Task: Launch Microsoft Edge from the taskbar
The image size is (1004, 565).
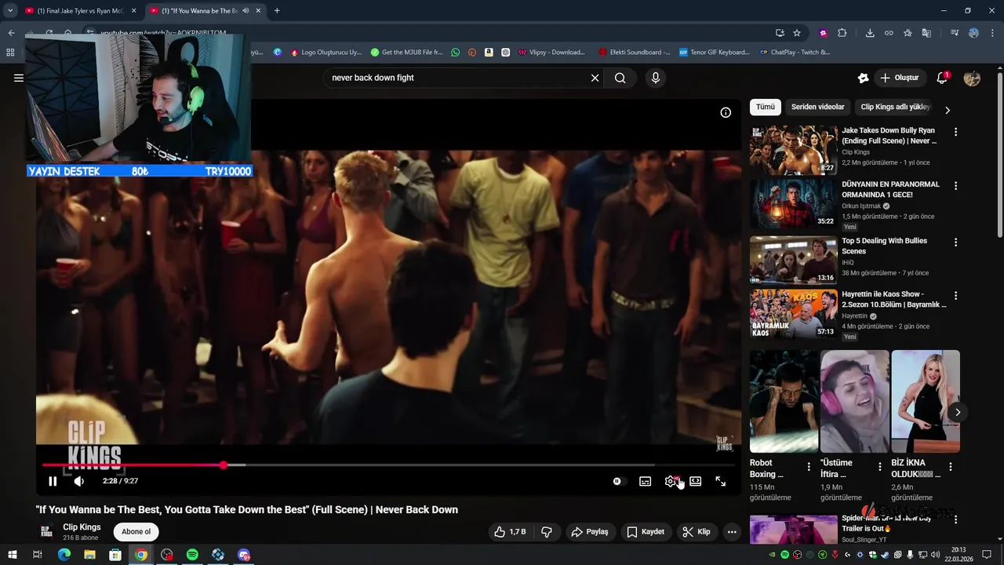Action: point(64,555)
